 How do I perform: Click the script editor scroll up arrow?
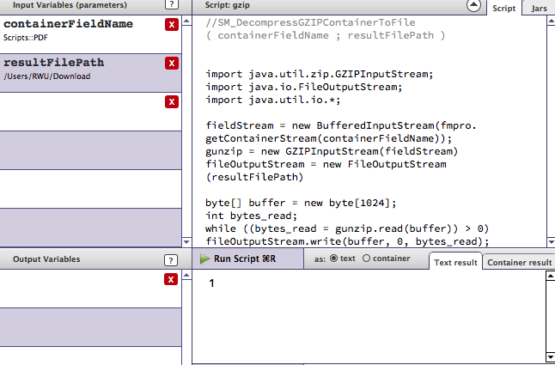tap(551, 21)
